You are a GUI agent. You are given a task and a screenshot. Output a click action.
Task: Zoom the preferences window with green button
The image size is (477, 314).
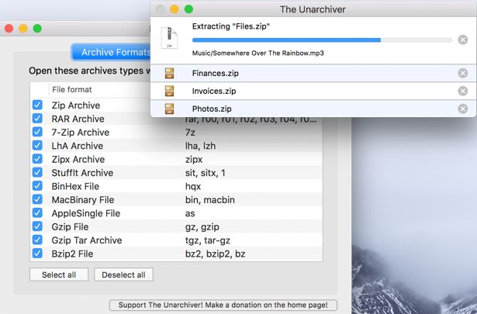(37, 29)
